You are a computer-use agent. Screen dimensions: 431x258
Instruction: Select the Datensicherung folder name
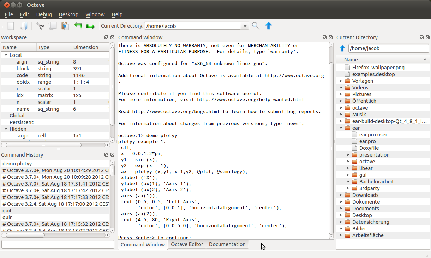tap(371, 222)
